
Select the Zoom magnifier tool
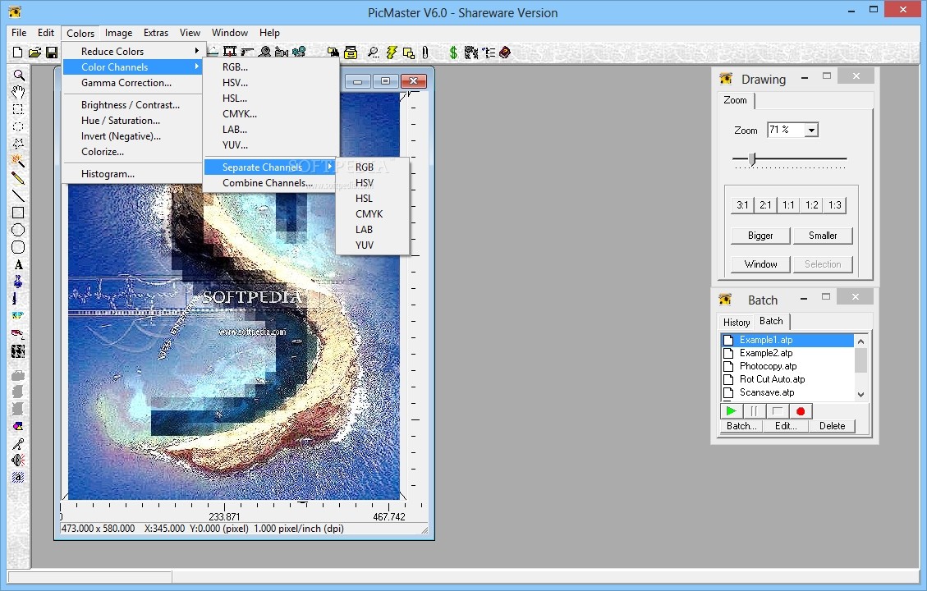pos(18,76)
